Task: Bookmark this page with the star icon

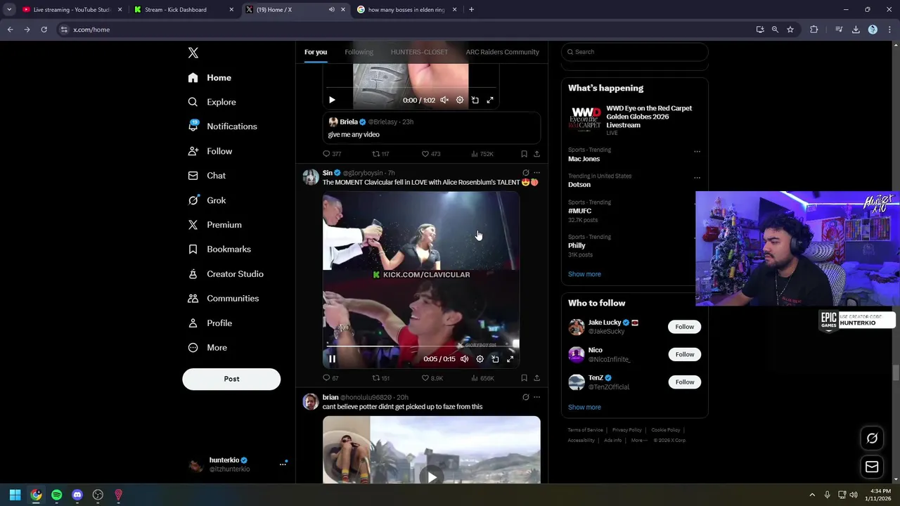Action: click(x=790, y=30)
